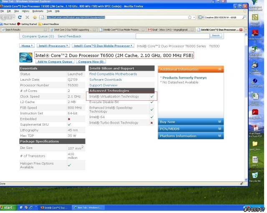This screenshot has width=267, height=213.
Task: Open the History menu
Action: point(25,11)
